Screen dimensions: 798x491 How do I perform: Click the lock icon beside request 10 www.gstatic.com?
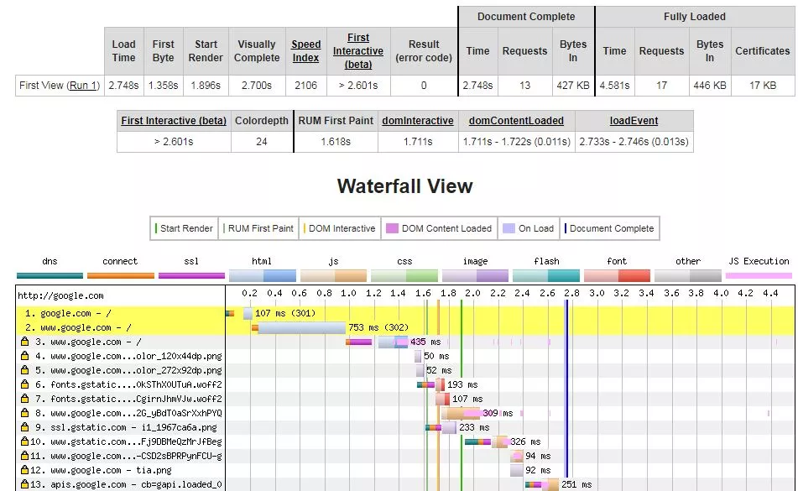coord(25,442)
